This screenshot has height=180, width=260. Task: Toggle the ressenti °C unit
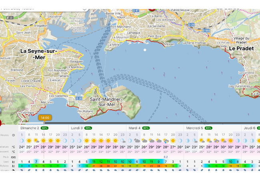coord(14,152)
